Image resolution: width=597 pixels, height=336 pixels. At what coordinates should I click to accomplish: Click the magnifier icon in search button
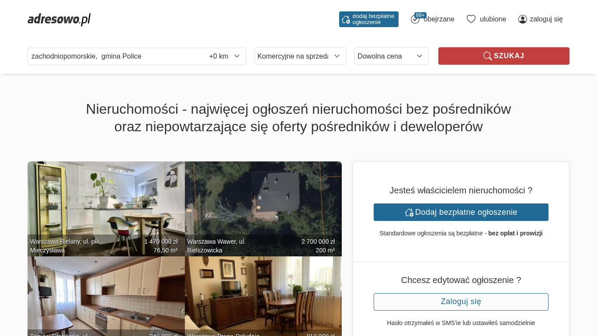[x=487, y=56]
